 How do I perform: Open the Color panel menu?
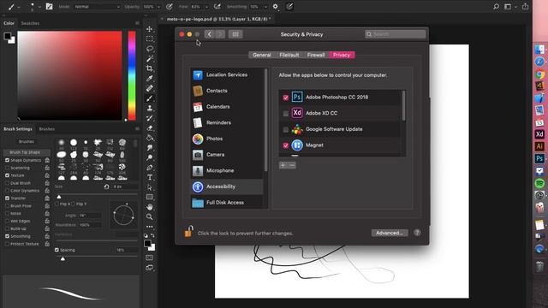click(x=137, y=23)
